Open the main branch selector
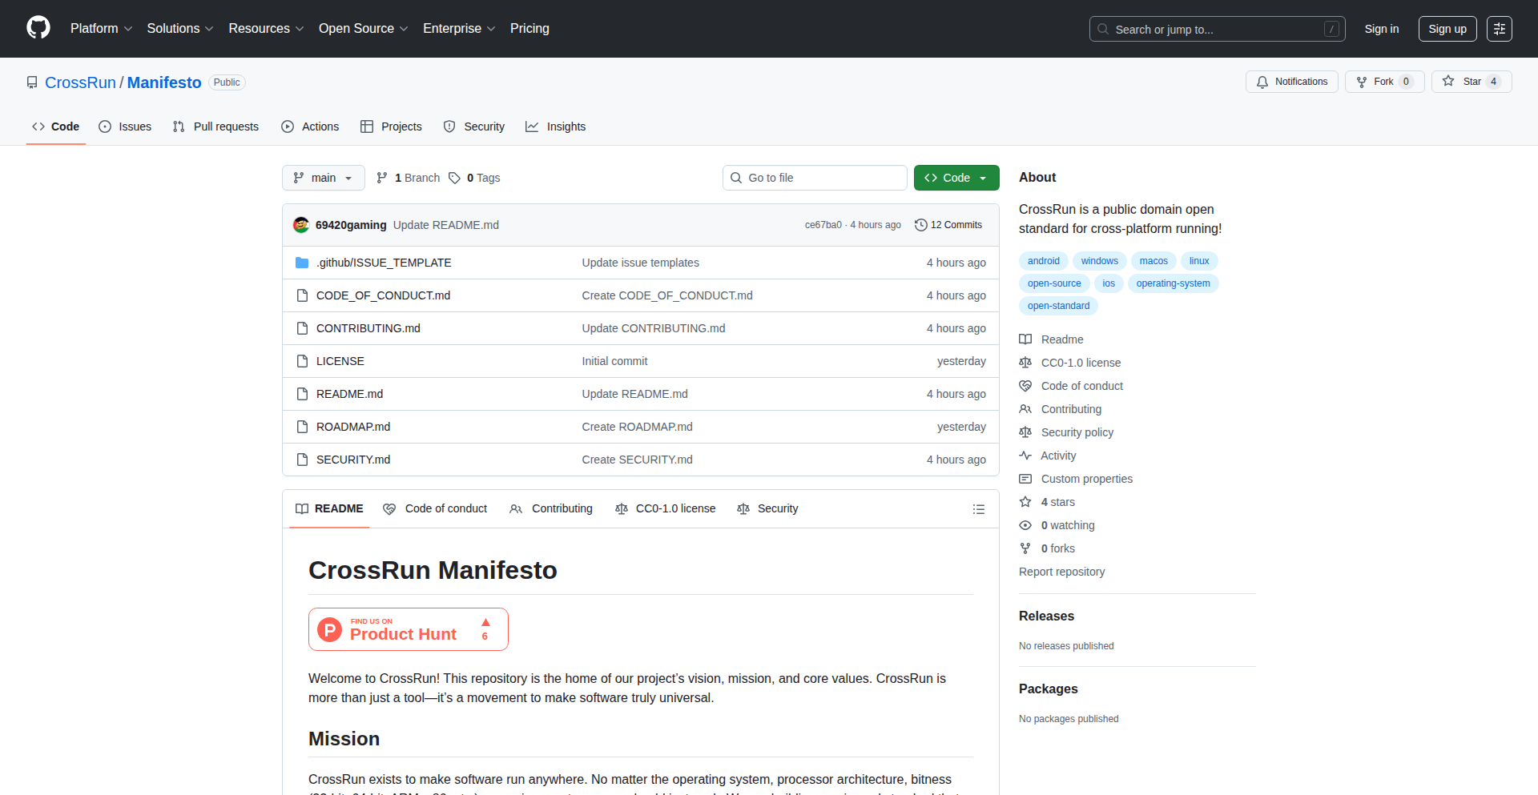This screenshot has height=795, width=1538. pyautogui.click(x=324, y=178)
